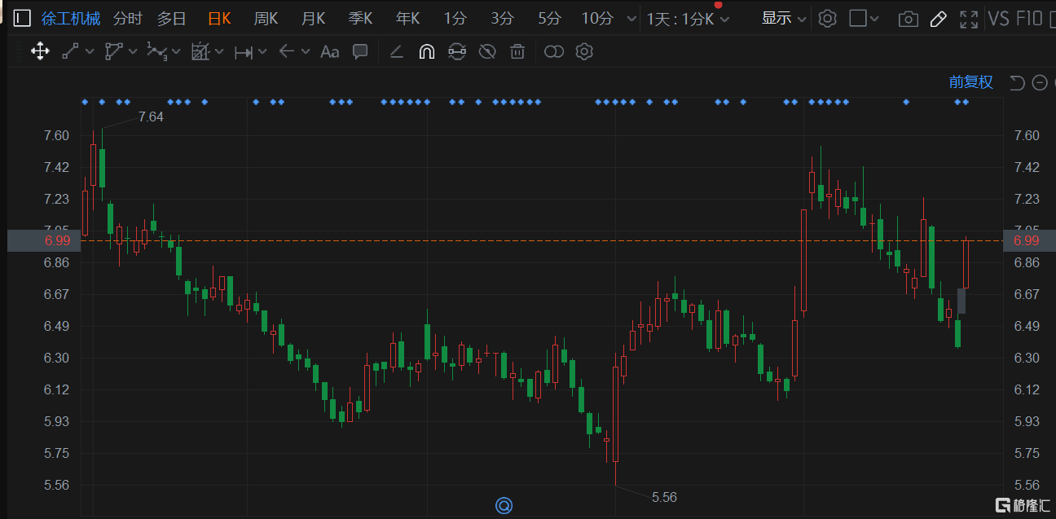Viewport: 1056px width, 519px height.
Task: Click the circled minus zoom-out icon
Action: pyautogui.click(x=1040, y=82)
